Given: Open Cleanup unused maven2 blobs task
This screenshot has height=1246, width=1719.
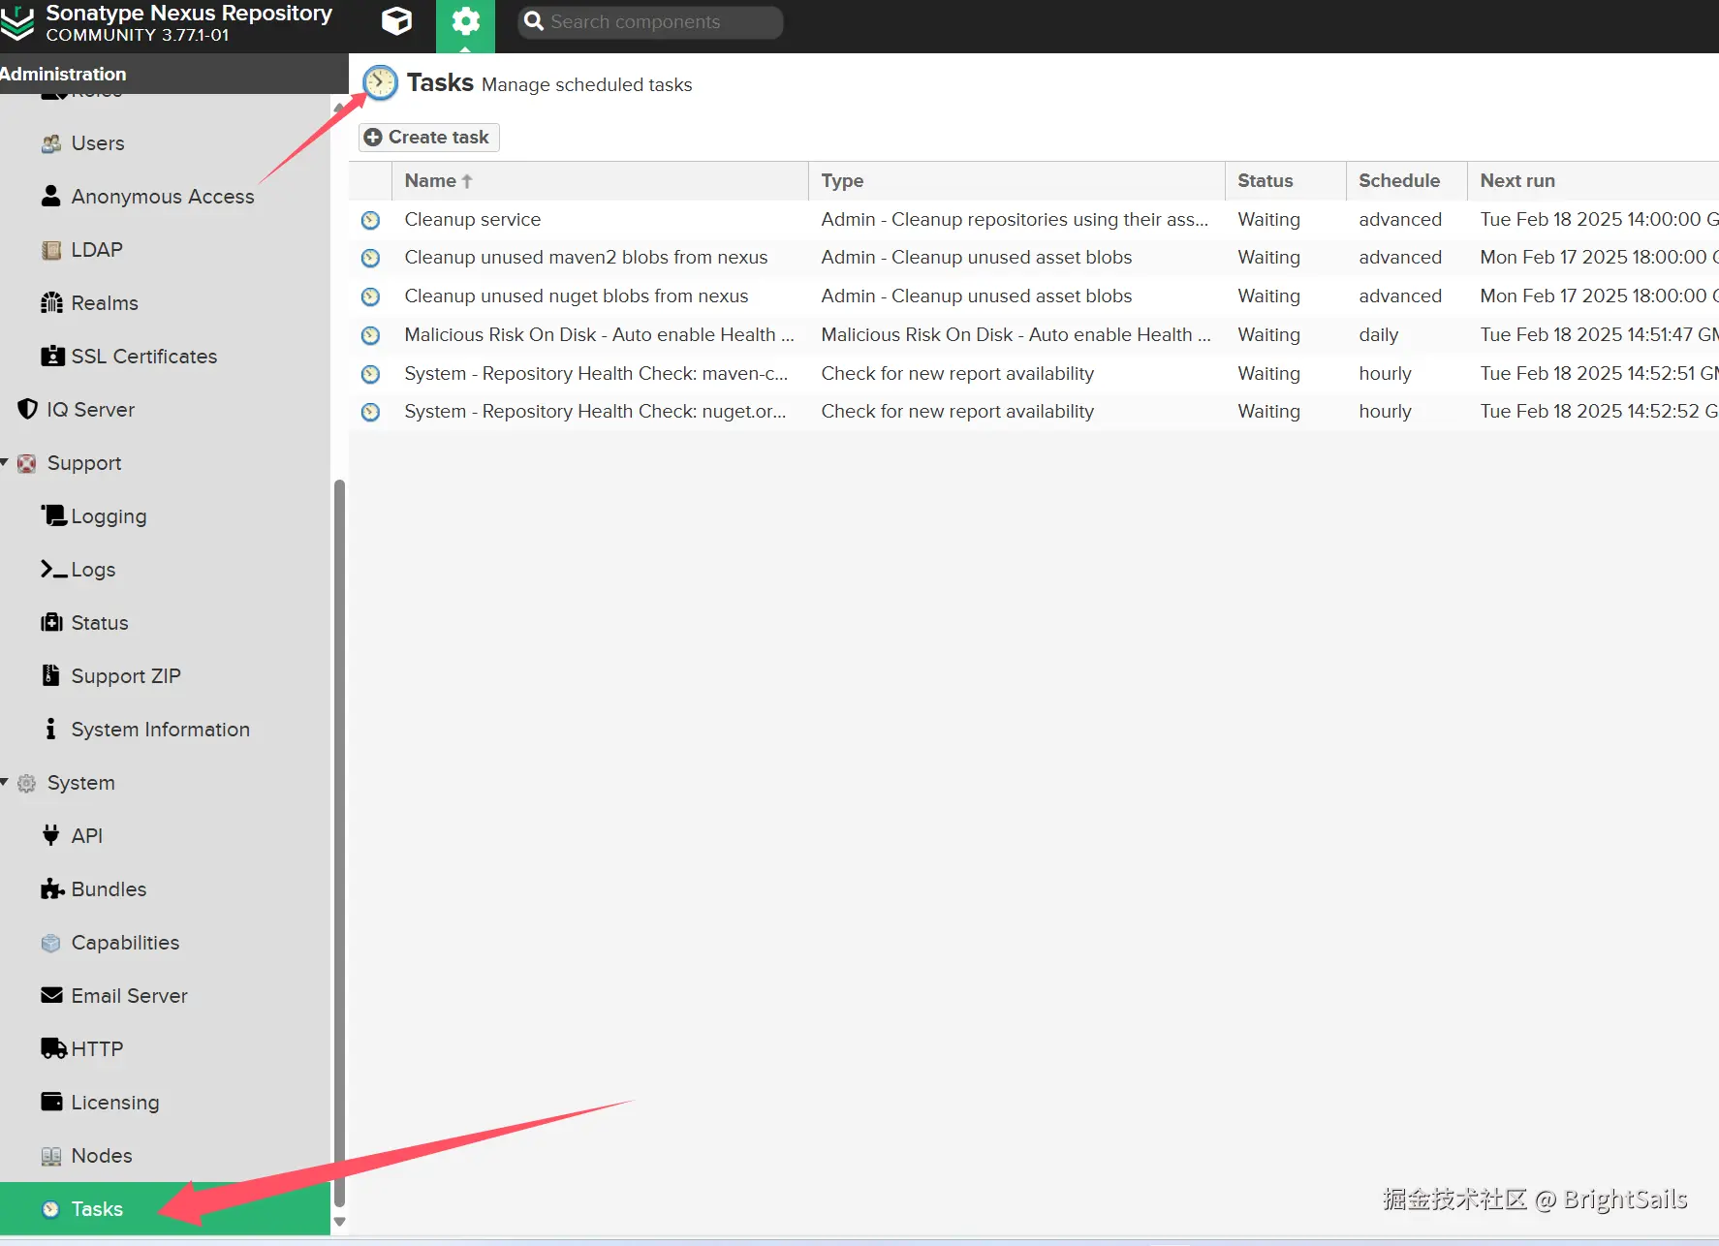Looking at the screenshot, I should 586,258.
